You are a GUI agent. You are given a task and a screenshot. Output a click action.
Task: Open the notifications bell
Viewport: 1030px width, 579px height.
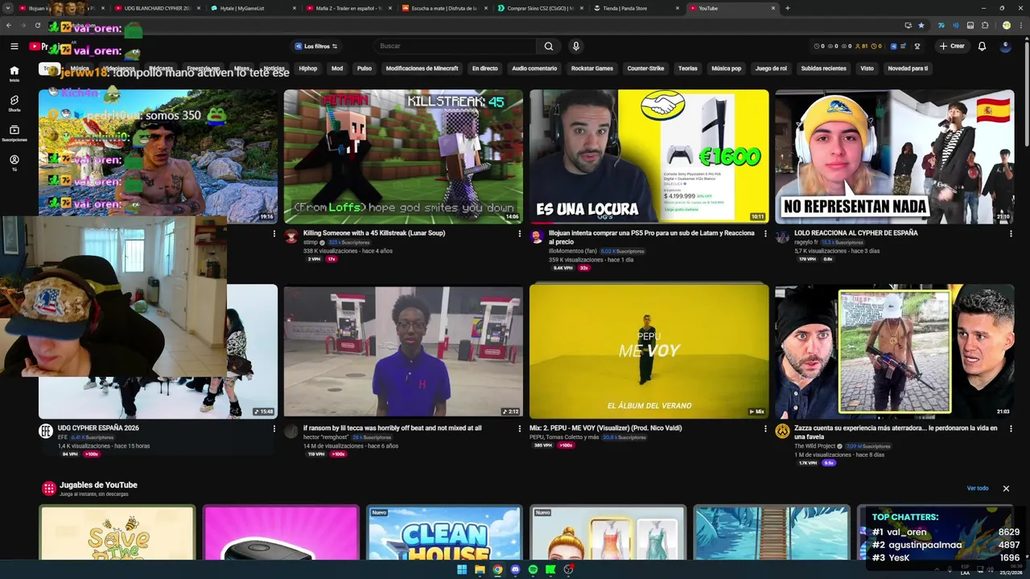982,46
